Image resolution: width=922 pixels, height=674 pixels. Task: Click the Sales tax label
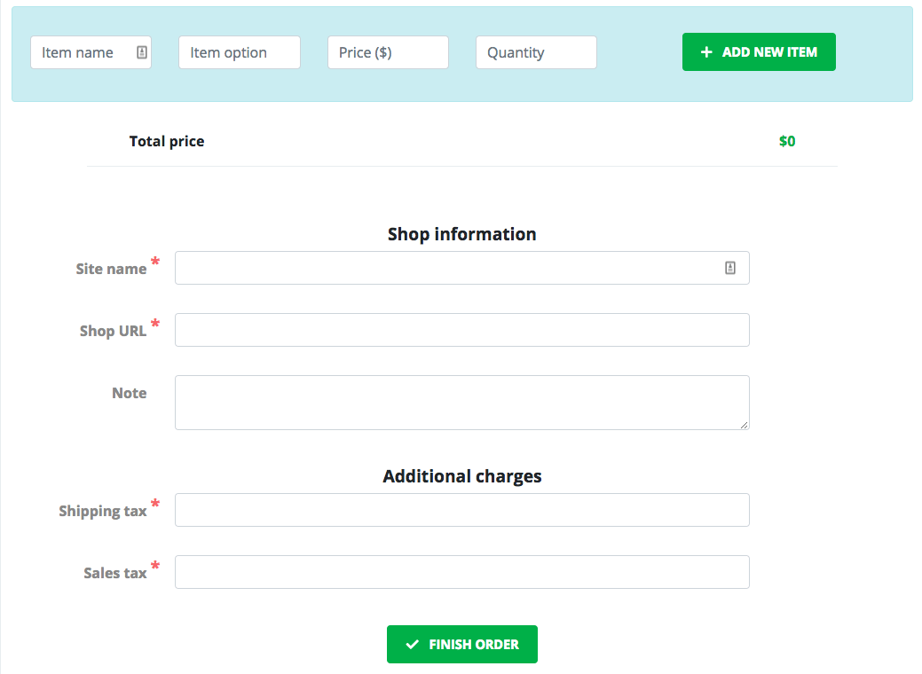115,573
